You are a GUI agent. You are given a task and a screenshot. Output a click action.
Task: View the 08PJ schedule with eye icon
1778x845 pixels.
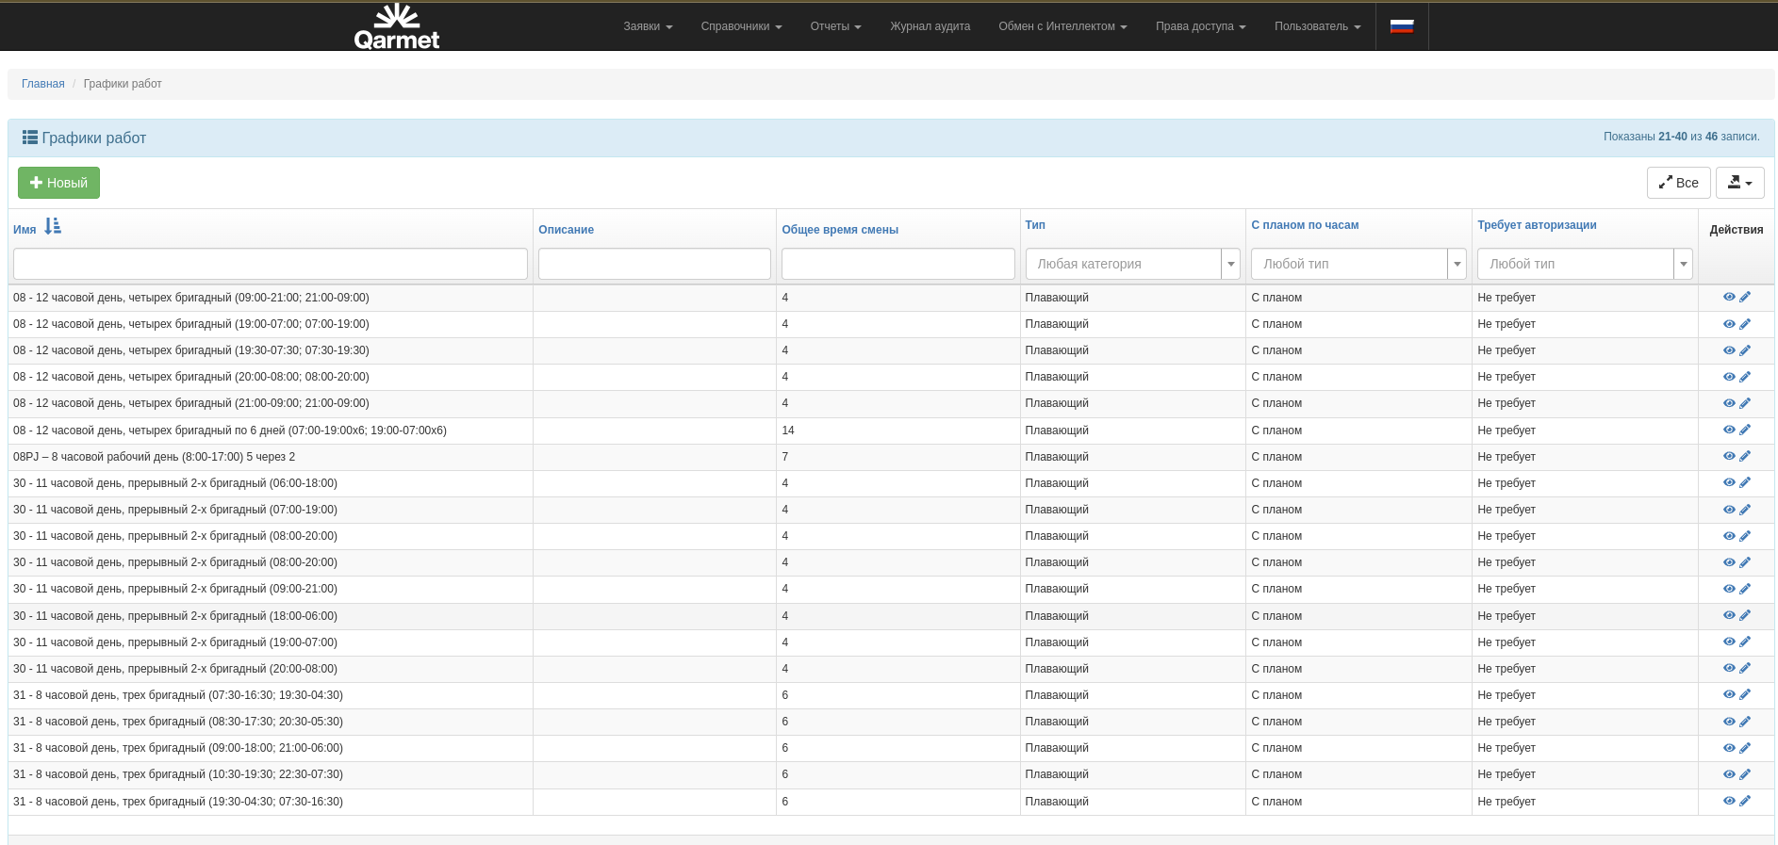pyautogui.click(x=1729, y=456)
